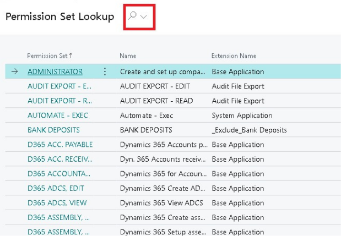Image resolution: width=341 pixels, height=236 pixels.
Task: Open the ADMINISTRATOR permission set link
Action: tap(55, 72)
